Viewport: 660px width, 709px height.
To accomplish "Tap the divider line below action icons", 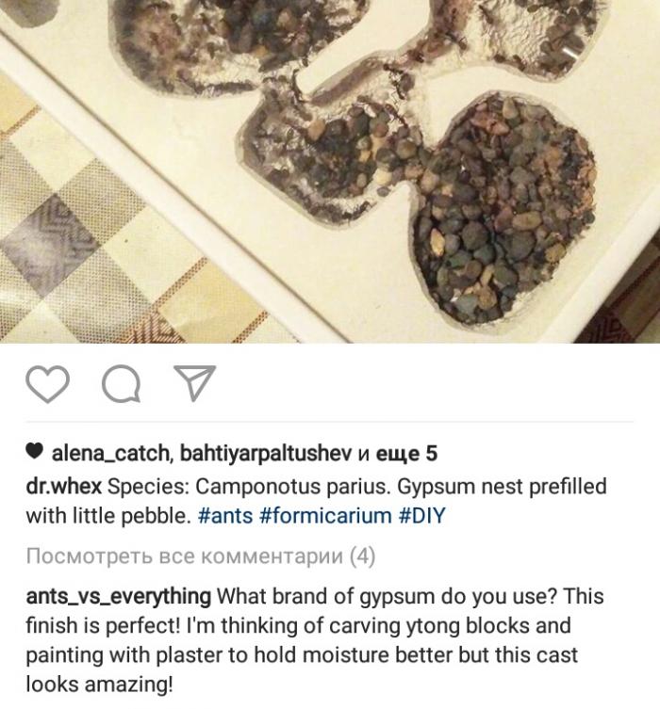I will click(x=330, y=422).
